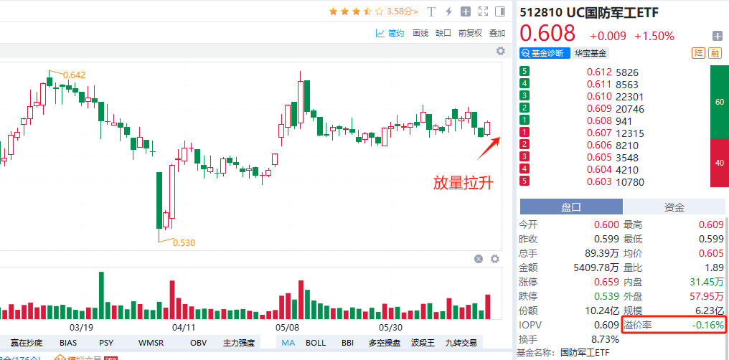Viewport: 729px width, 360px height.
Task: Click buy level 3 price 0.605
Action: [599, 158]
